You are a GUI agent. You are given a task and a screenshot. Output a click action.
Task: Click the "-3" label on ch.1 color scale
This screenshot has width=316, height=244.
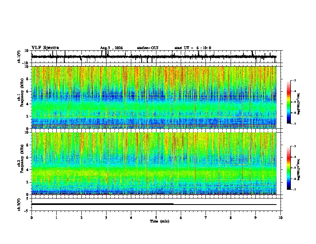coord(294,81)
